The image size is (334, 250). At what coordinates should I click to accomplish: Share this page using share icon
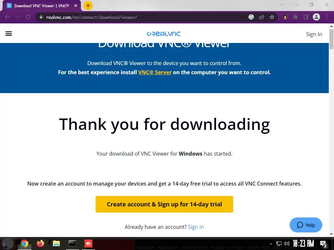[x=262, y=17]
